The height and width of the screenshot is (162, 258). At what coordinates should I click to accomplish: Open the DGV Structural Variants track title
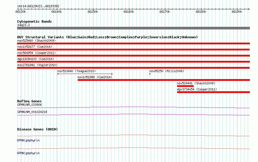click(108, 37)
